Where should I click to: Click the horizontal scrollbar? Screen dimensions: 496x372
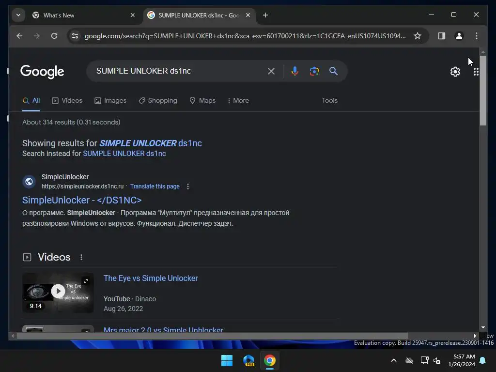click(x=212, y=336)
